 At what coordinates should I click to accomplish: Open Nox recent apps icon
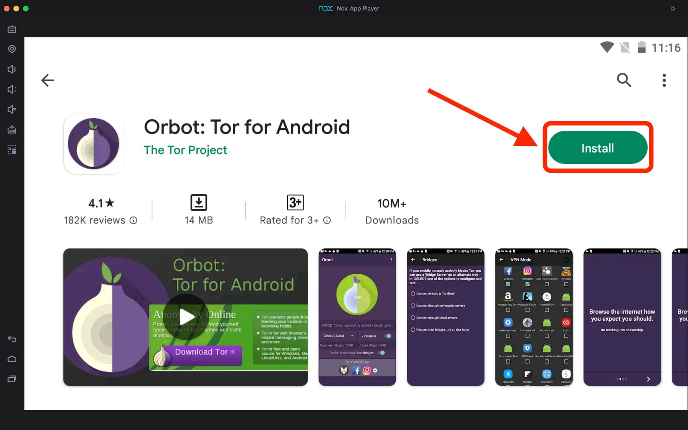12,379
